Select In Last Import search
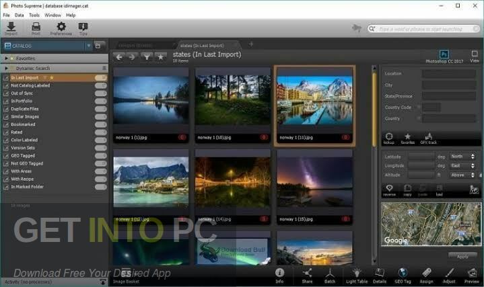This screenshot has height=287, width=484. tap(55, 78)
